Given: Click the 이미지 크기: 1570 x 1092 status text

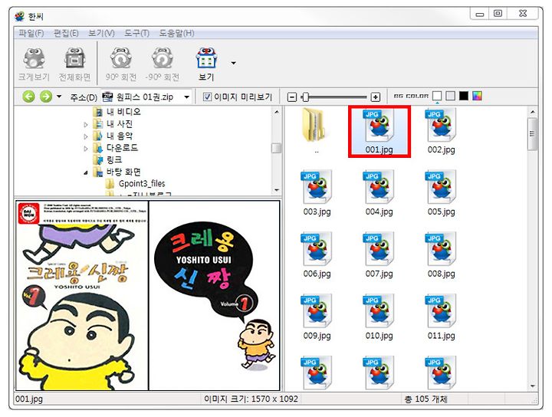Looking at the screenshot, I should point(251,399).
